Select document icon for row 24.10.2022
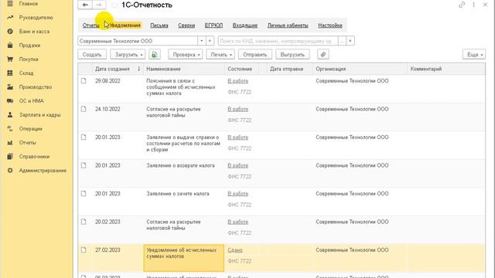Image resolution: width=495 pixels, height=278 pixels. (x=84, y=109)
